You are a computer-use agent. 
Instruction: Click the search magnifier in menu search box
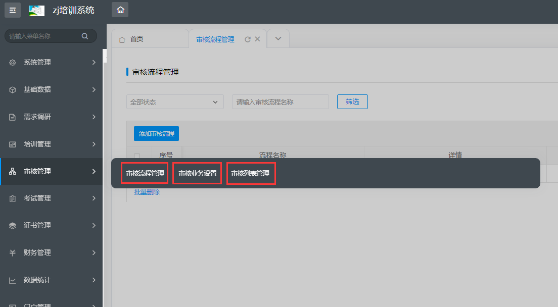coord(85,36)
